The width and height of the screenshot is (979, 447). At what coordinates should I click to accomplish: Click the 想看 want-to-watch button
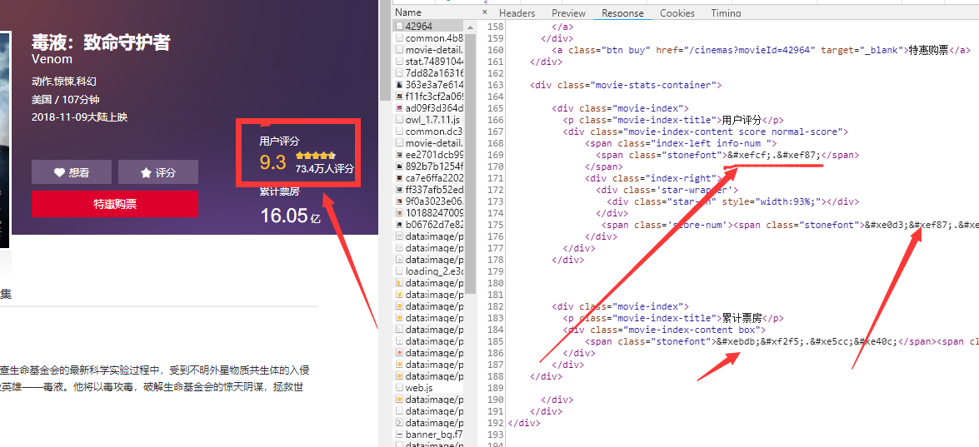pyautogui.click(x=72, y=172)
